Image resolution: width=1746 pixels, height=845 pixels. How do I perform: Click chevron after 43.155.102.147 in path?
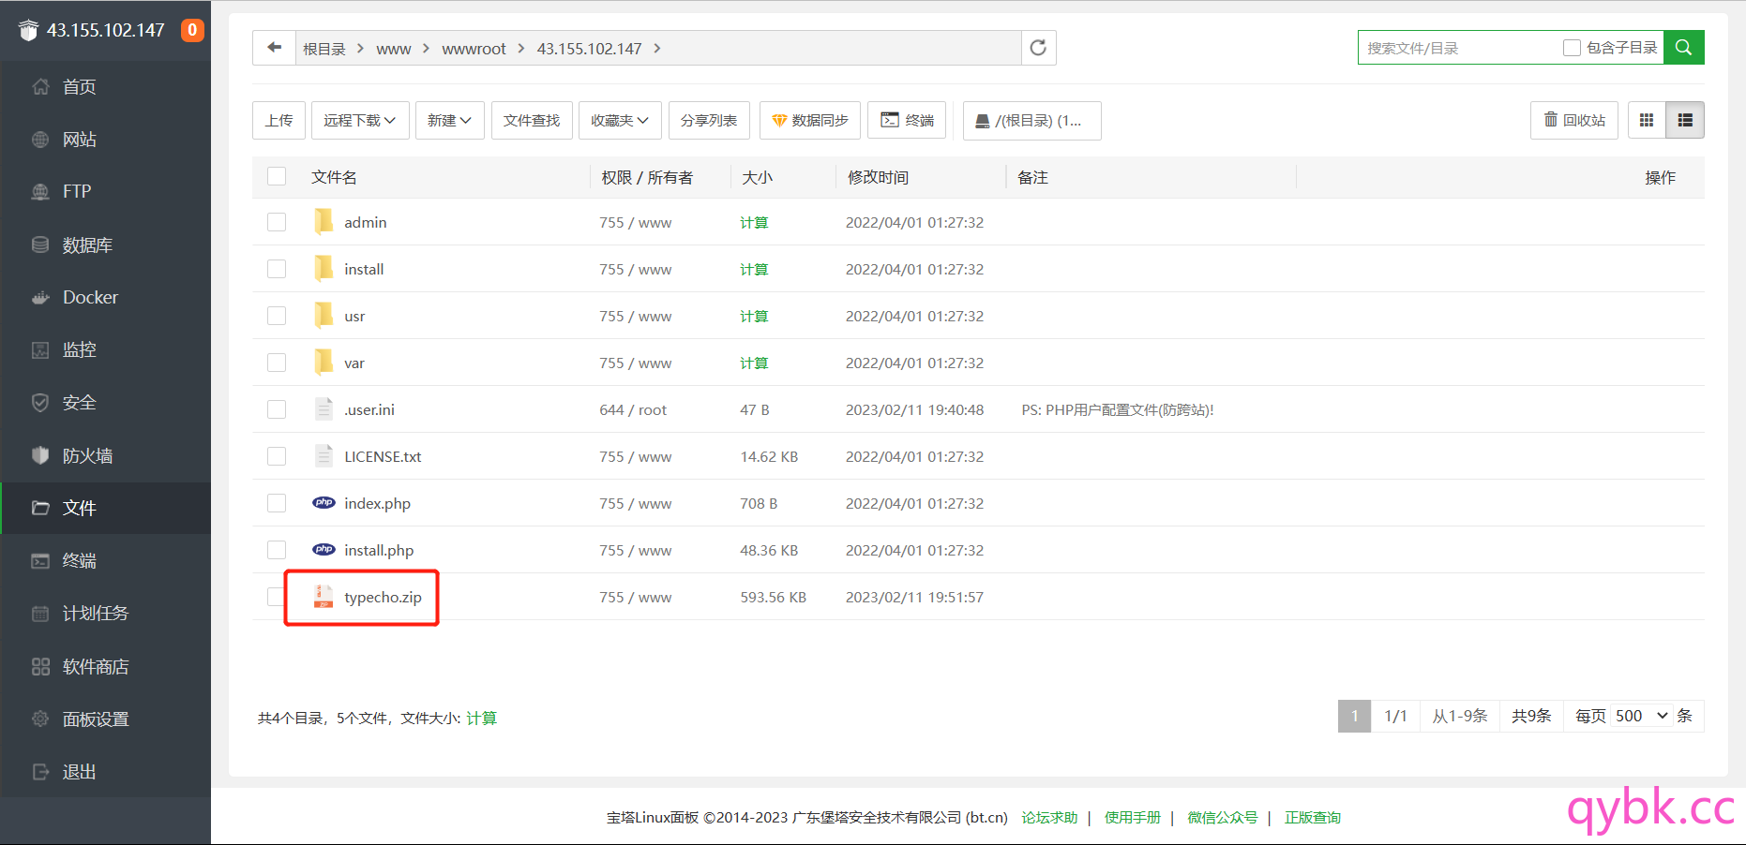click(x=656, y=48)
